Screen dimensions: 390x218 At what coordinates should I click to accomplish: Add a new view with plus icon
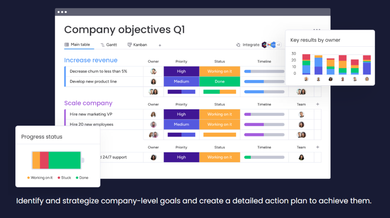click(160, 45)
